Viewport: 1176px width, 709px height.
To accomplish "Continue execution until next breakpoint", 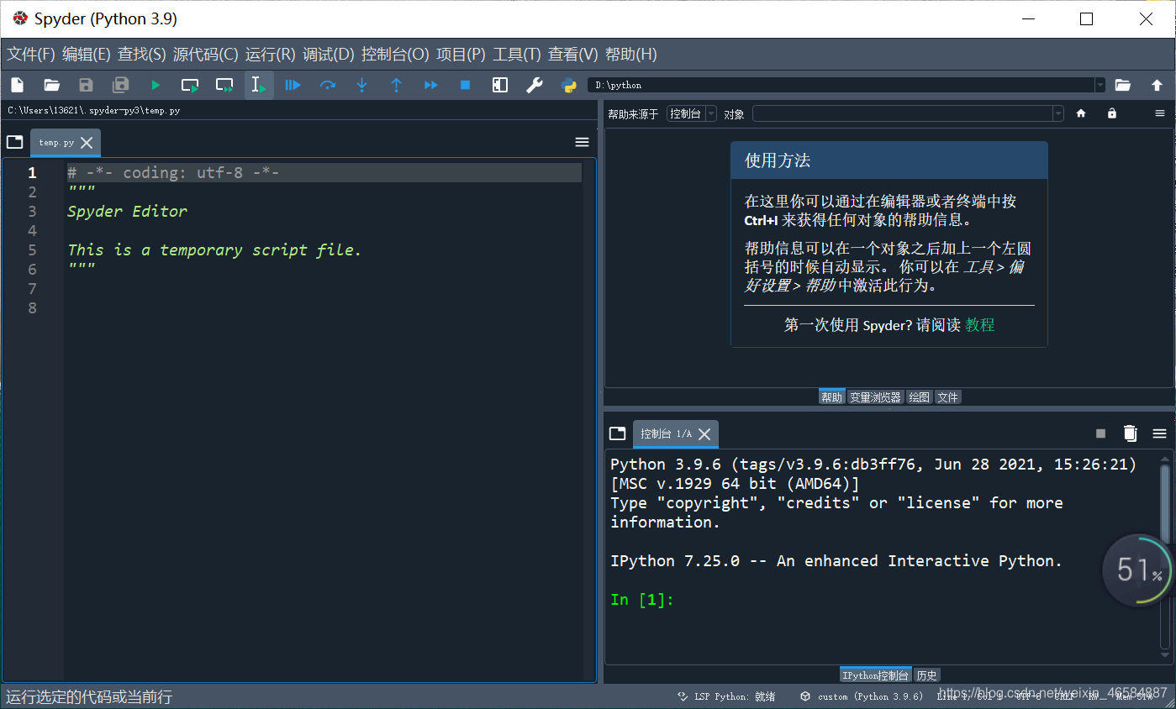I will (x=431, y=85).
